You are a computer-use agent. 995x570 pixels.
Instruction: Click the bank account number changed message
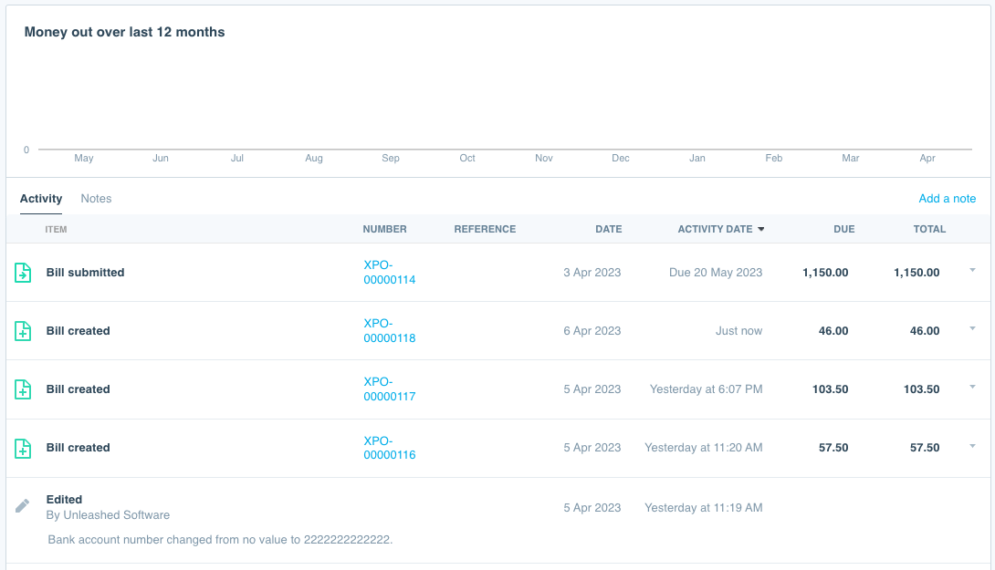point(220,540)
